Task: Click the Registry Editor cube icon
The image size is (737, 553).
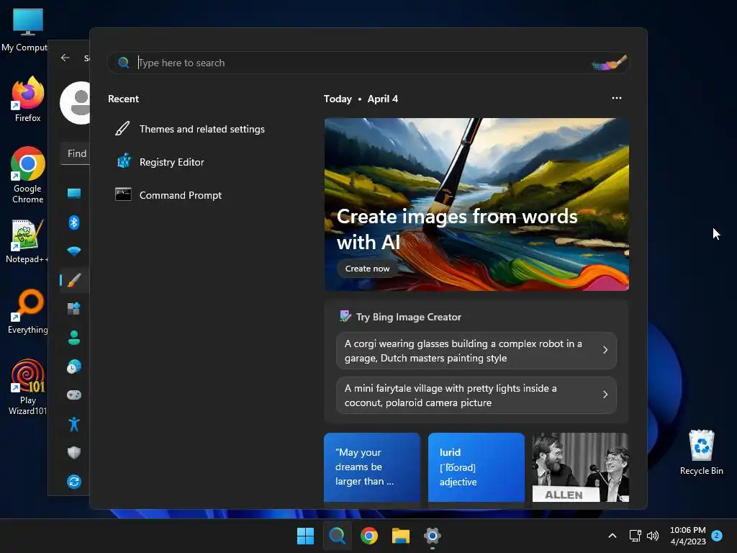Action: (124, 161)
